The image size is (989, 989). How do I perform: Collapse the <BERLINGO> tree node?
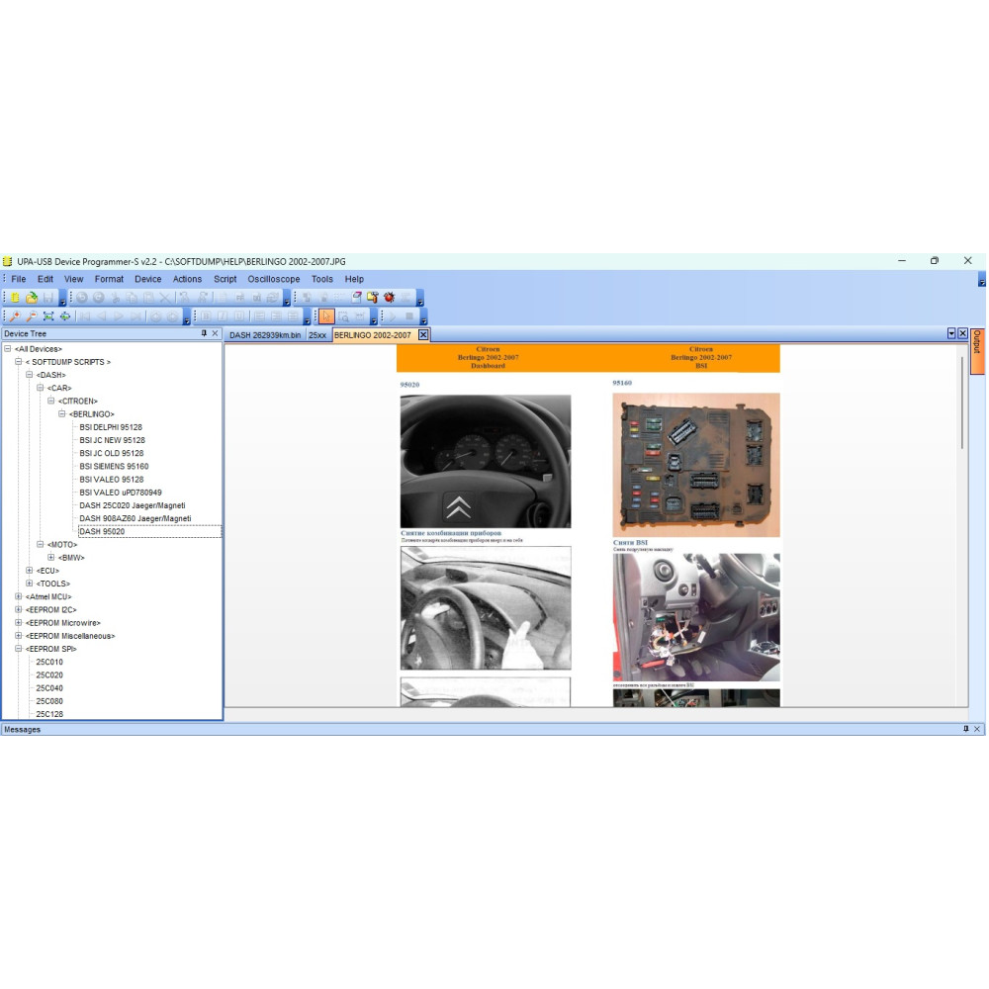[x=61, y=413]
